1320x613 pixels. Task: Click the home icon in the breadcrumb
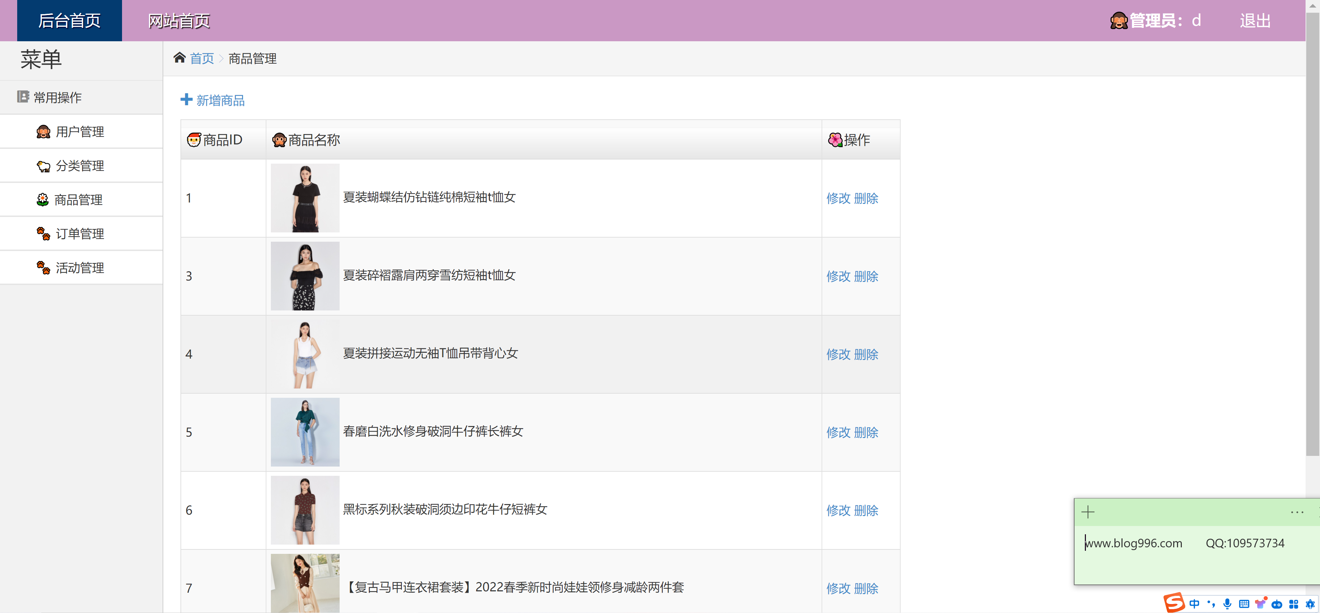[179, 57]
